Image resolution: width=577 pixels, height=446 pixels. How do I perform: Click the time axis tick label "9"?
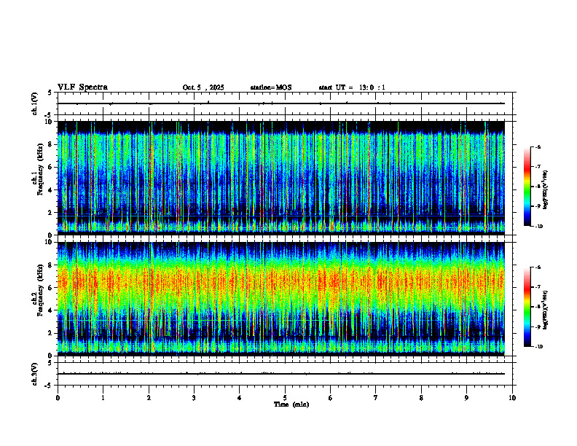[x=466, y=398]
